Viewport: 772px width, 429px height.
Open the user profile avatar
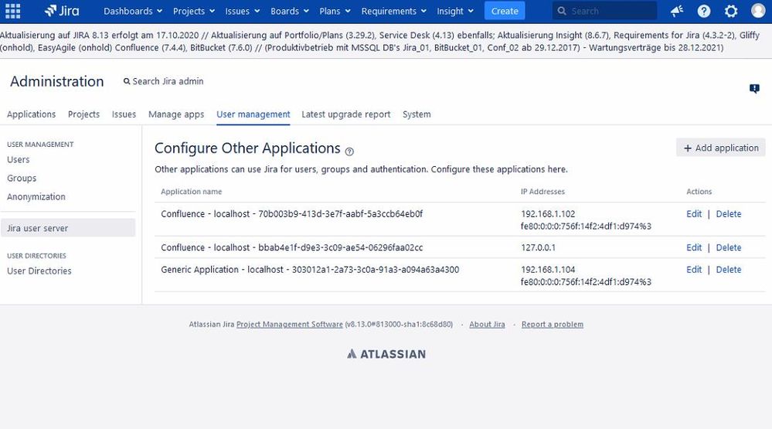coord(758,10)
